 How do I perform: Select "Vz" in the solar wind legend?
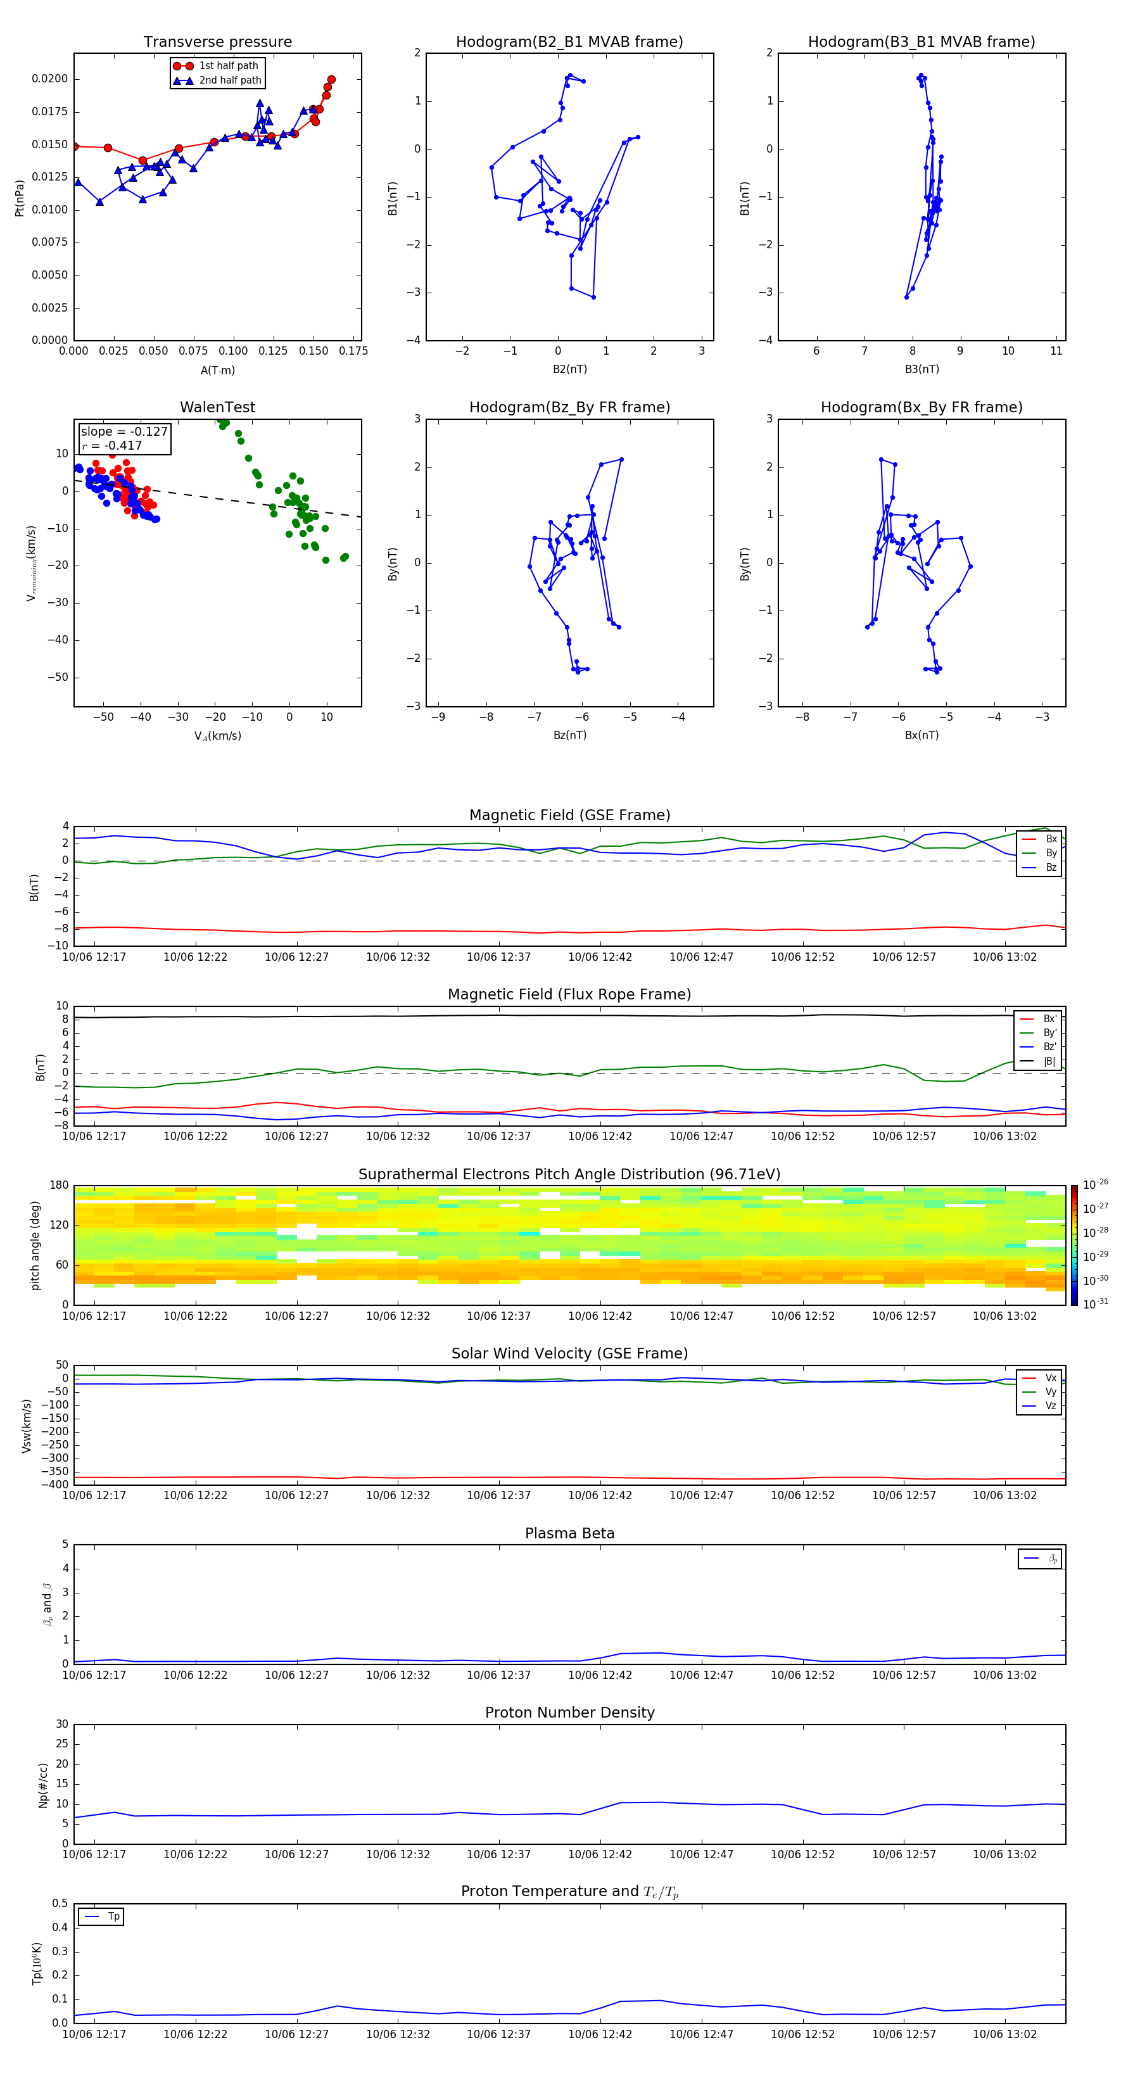coord(1039,1406)
